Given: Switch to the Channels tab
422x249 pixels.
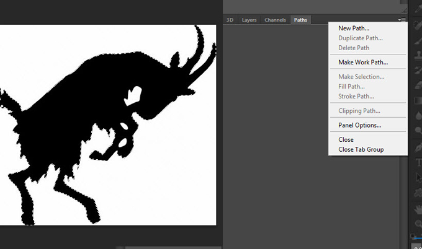Looking at the screenshot, I should click(275, 20).
